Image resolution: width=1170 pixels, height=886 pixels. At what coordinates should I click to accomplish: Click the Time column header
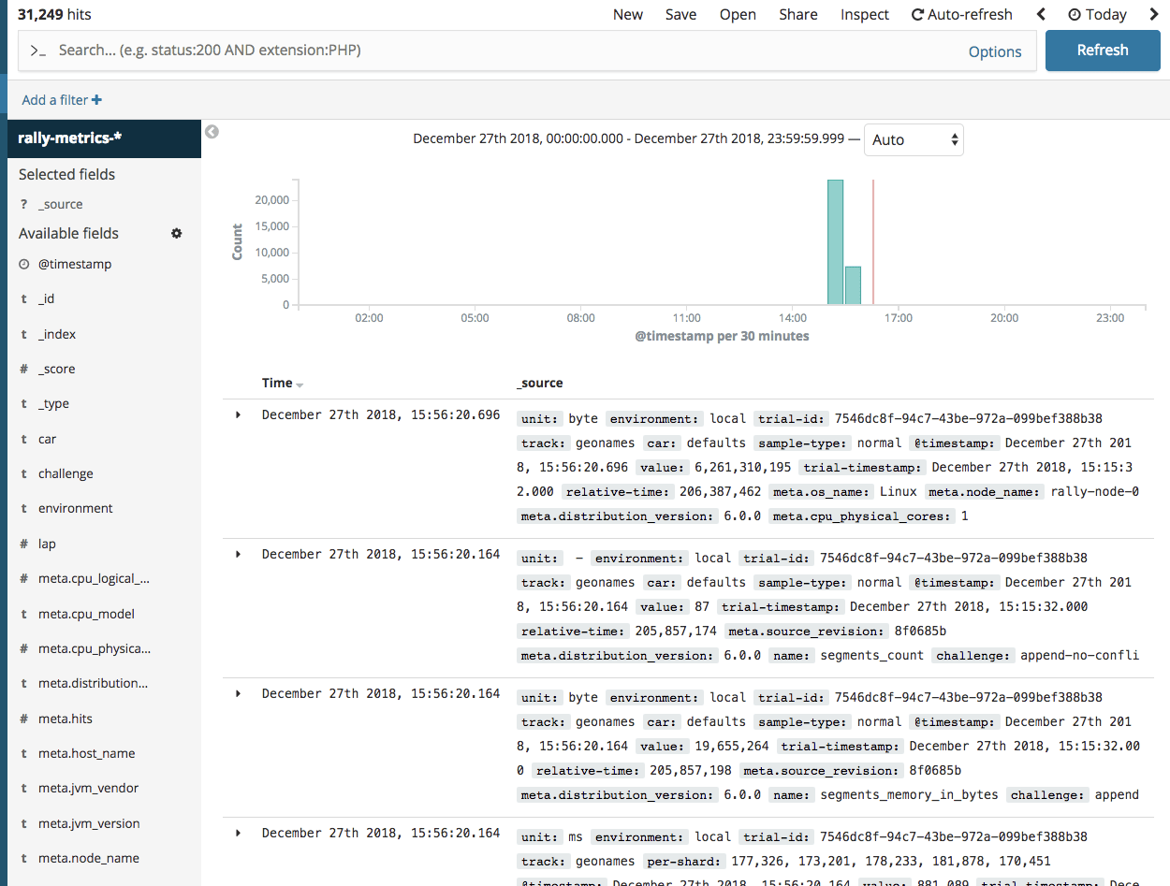point(277,383)
